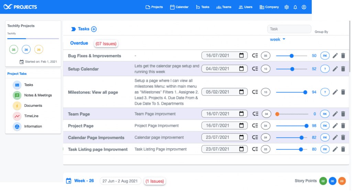Go to Company in top navigation
Viewport: 352px width, 195px height.
click(x=269, y=7)
